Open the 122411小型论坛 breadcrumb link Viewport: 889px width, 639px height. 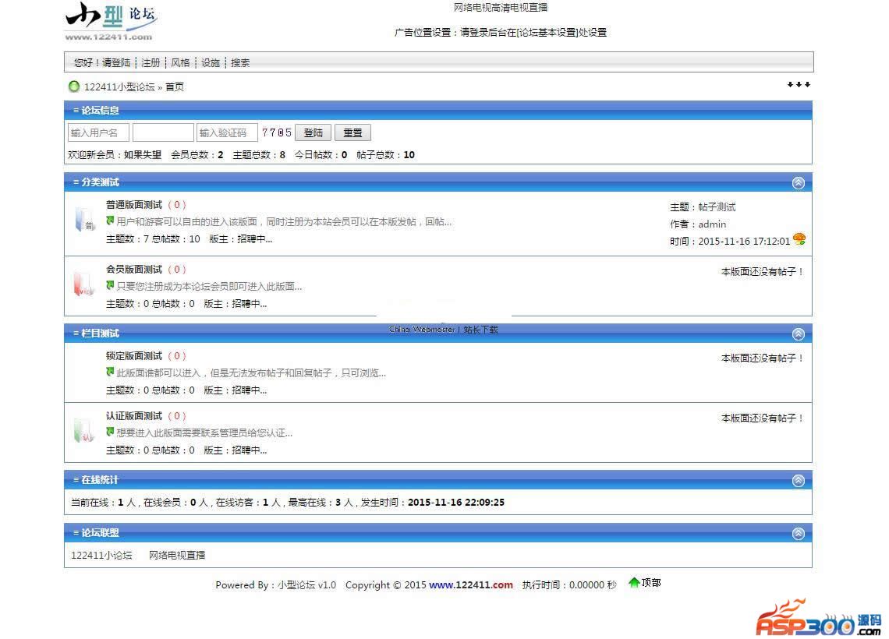pyautogui.click(x=119, y=86)
